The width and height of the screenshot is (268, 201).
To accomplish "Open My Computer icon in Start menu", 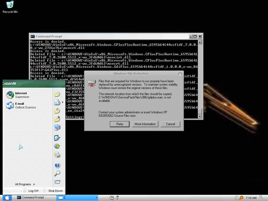I will coord(57,127).
